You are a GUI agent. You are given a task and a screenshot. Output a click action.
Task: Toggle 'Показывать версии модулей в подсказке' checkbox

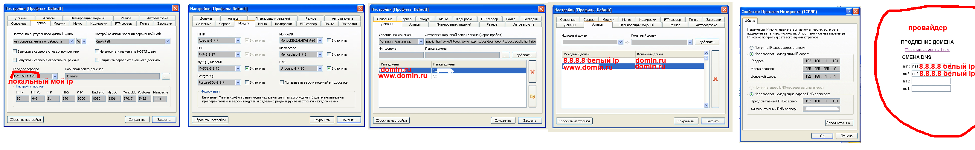(282, 82)
